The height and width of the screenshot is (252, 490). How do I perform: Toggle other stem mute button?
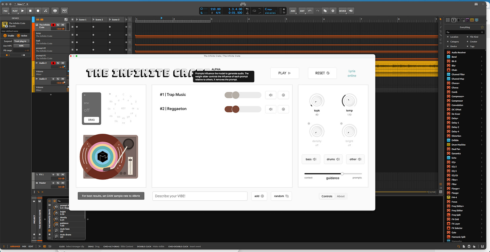[x=355, y=159]
